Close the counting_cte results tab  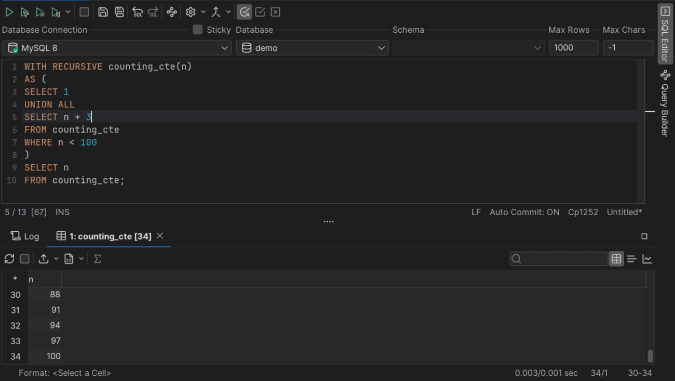[x=160, y=236]
